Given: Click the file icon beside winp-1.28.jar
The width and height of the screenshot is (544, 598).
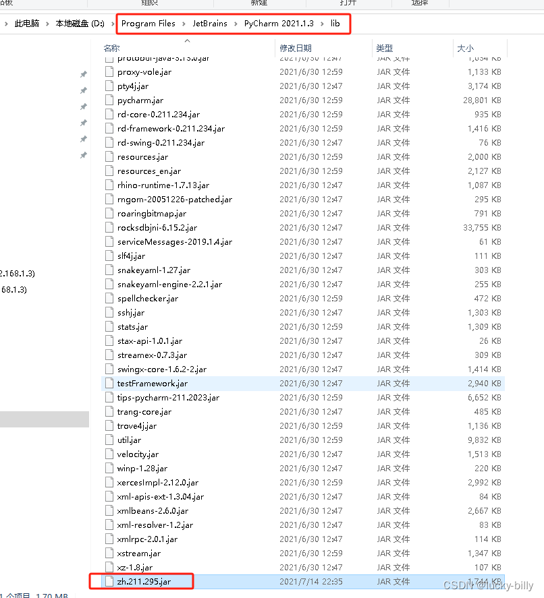Looking at the screenshot, I should click(x=109, y=468).
